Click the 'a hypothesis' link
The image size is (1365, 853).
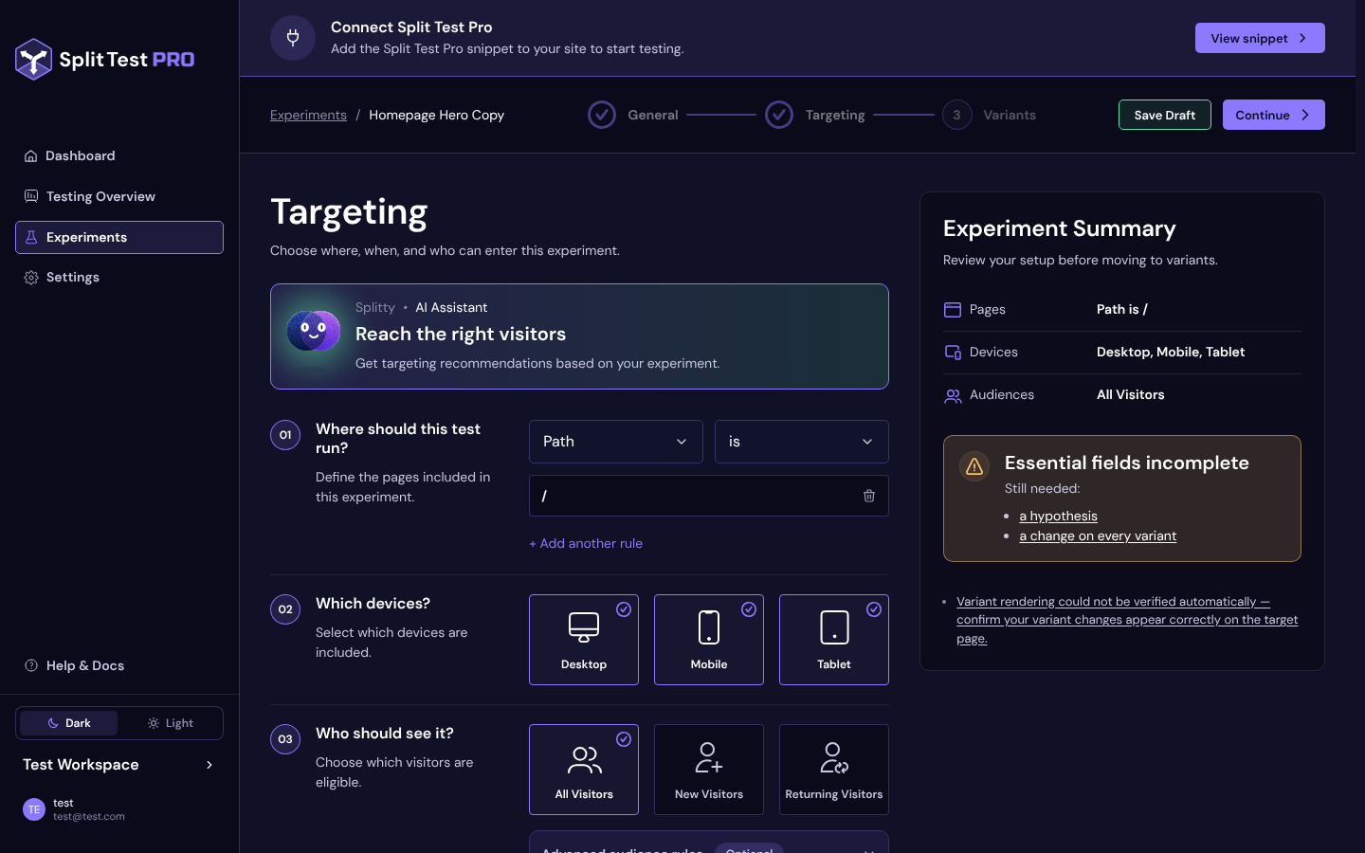click(x=1058, y=517)
